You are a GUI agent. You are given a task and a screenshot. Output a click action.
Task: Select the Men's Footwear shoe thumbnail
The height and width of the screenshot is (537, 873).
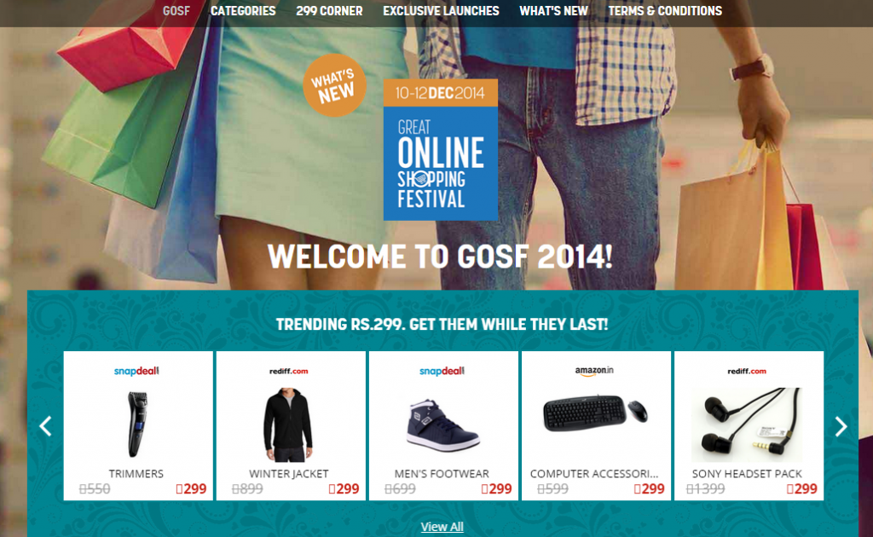(x=442, y=424)
